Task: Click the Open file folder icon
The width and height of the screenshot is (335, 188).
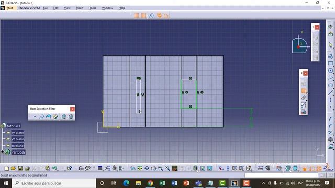Action: click(13, 168)
